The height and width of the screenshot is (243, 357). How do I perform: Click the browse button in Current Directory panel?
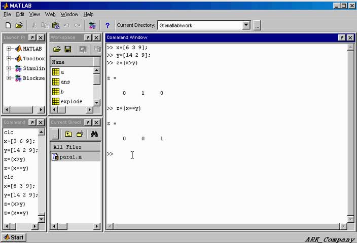[55, 134]
